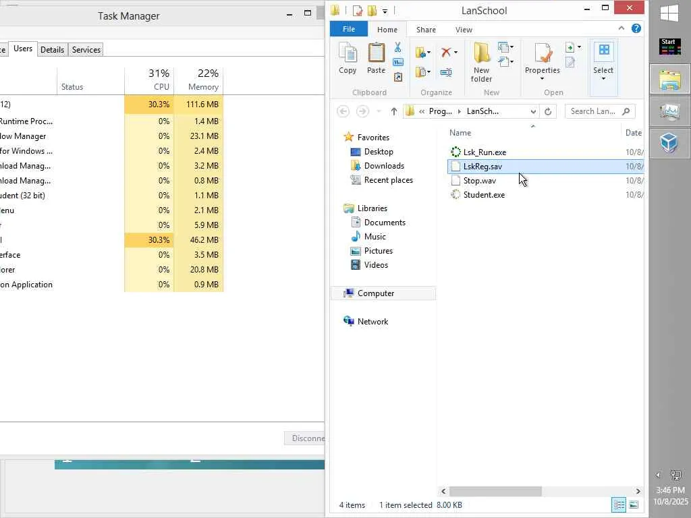Open Music library
Viewport: 691px width, 518px height.
pos(375,237)
